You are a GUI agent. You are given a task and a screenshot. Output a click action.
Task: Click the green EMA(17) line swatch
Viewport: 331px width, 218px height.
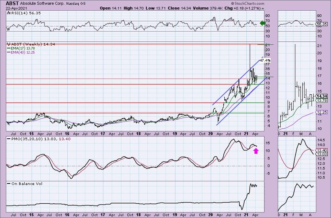[9, 48]
